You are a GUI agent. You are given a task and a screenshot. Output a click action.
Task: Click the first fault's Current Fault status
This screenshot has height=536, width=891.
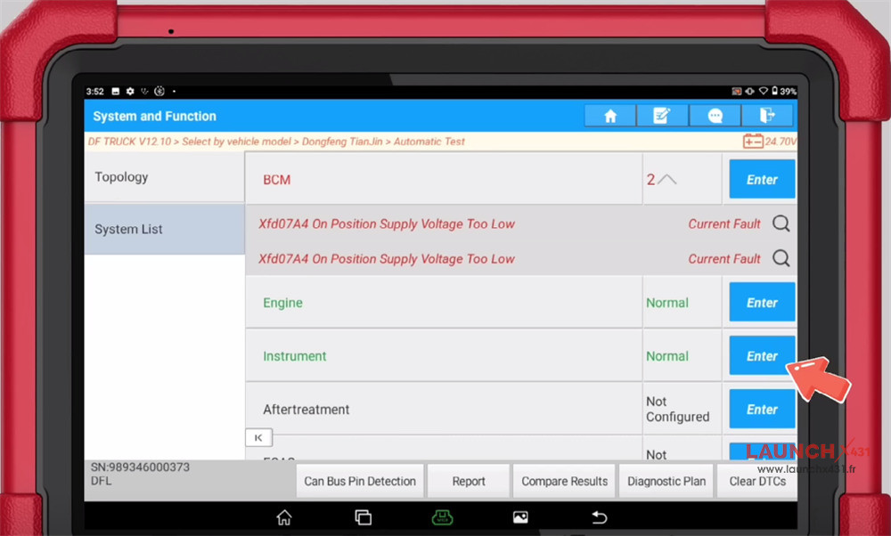click(723, 224)
